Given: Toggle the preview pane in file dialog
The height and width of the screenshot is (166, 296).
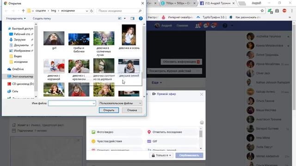Looking at the screenshot, I should pos(132,18).
